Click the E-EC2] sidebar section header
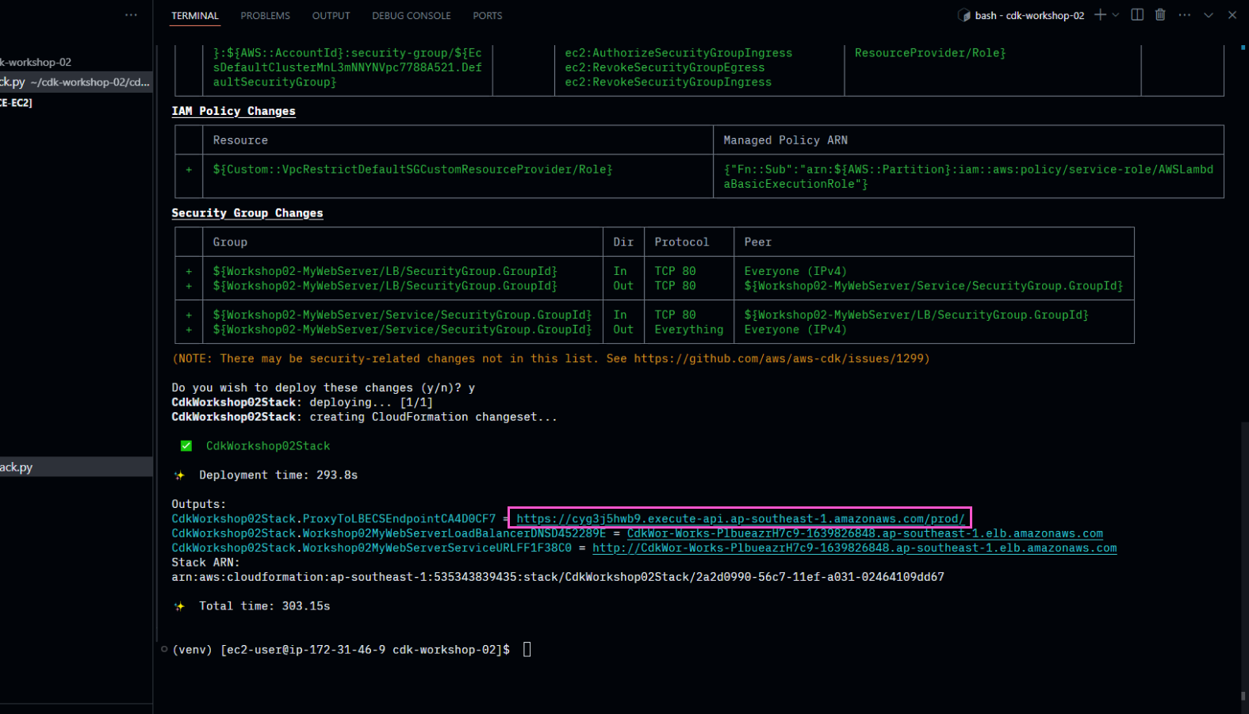 [x=16, y=103]
